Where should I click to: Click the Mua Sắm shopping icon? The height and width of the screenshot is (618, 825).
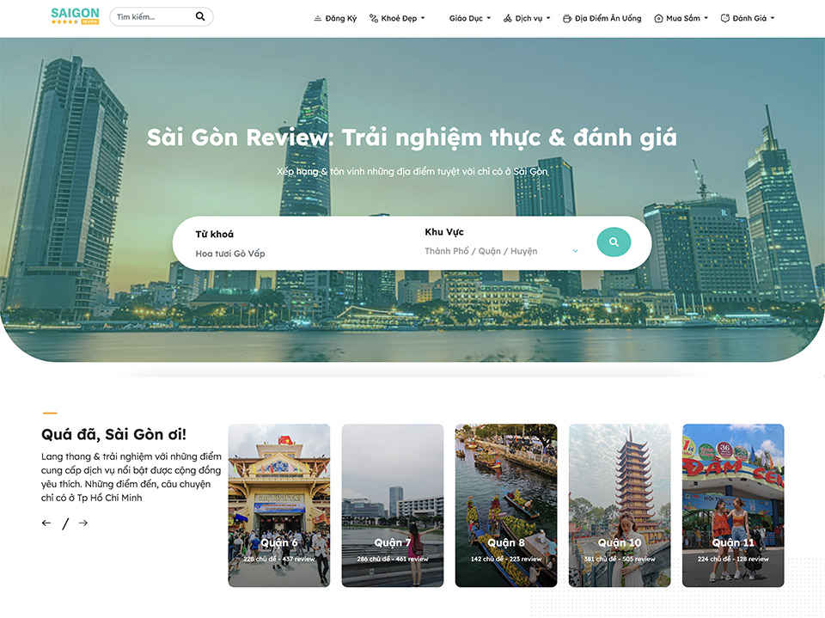(657, 17)
